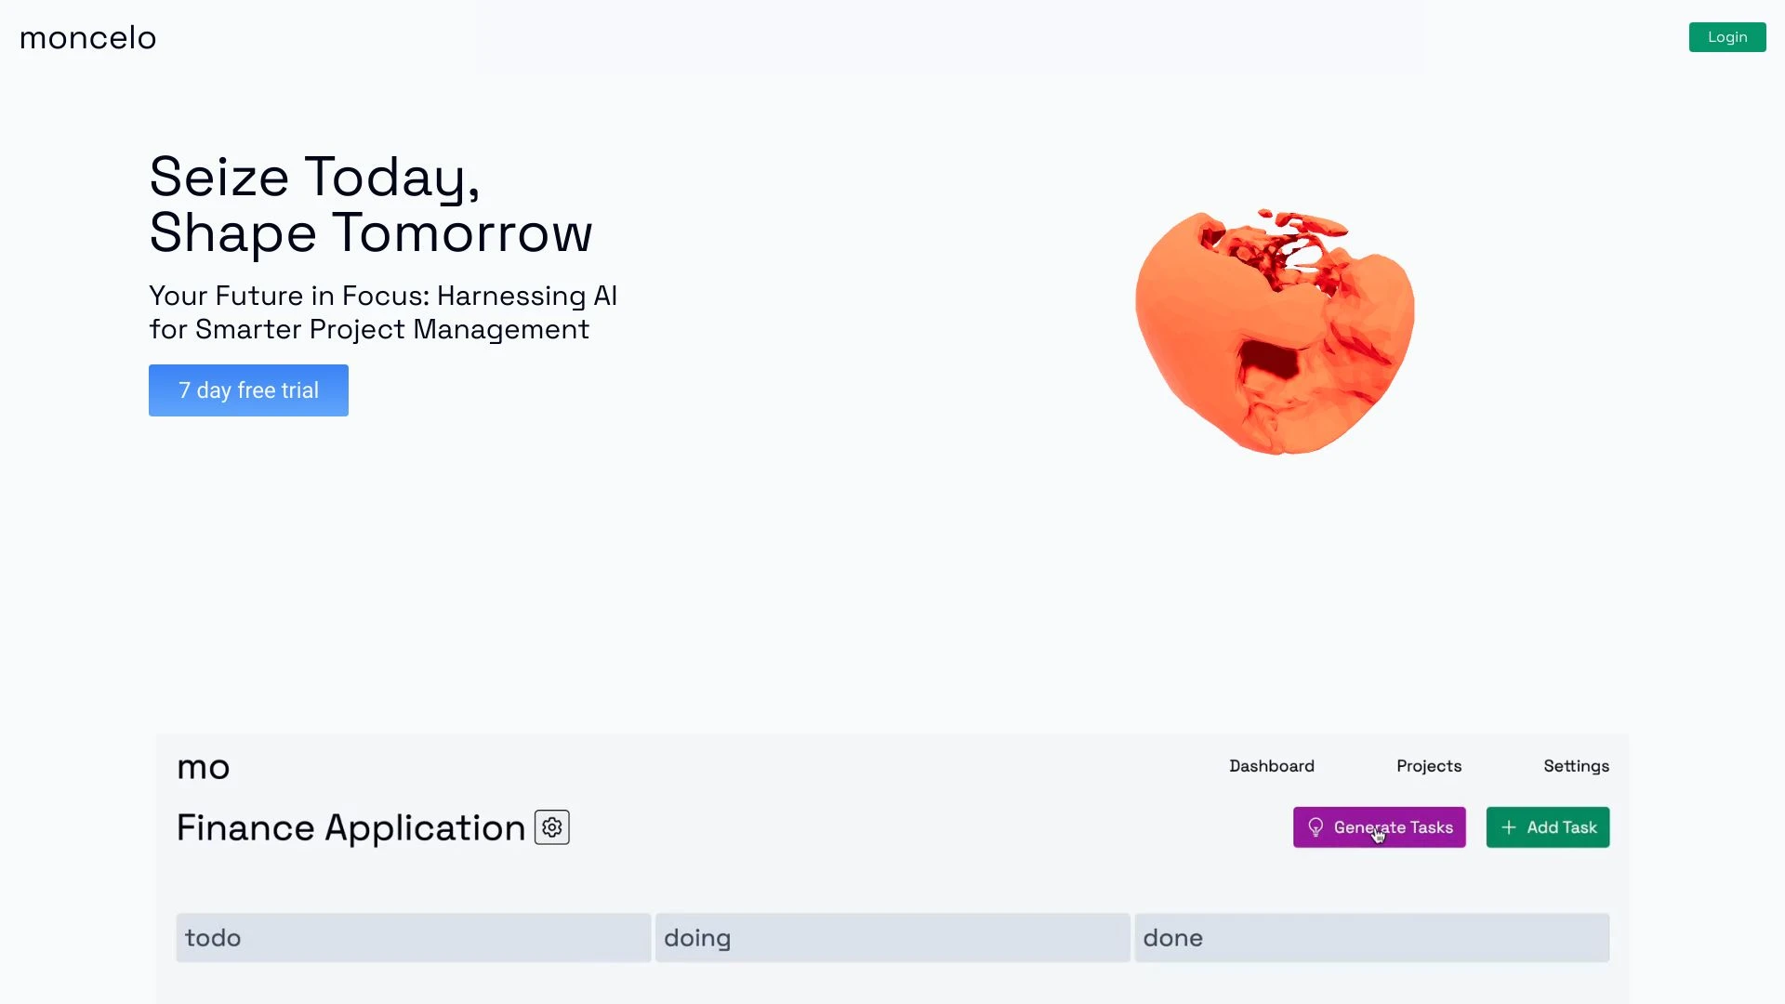The height and width of the screenshot is (1004, 1785).
Task: Click the small 'mo' logo in preview
Action: 203,768
